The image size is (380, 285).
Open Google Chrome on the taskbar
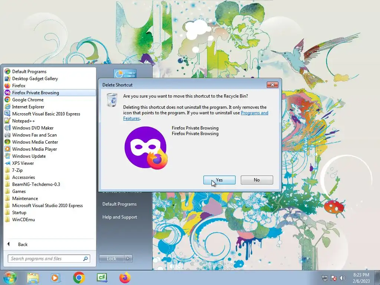coord(79,278)
